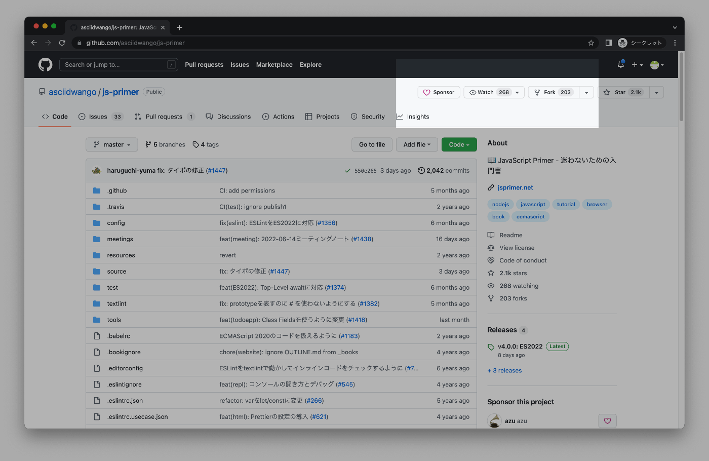Open the master branch selector
The height and width of the screenshot is (461, 709).
(x=112, y=144)
